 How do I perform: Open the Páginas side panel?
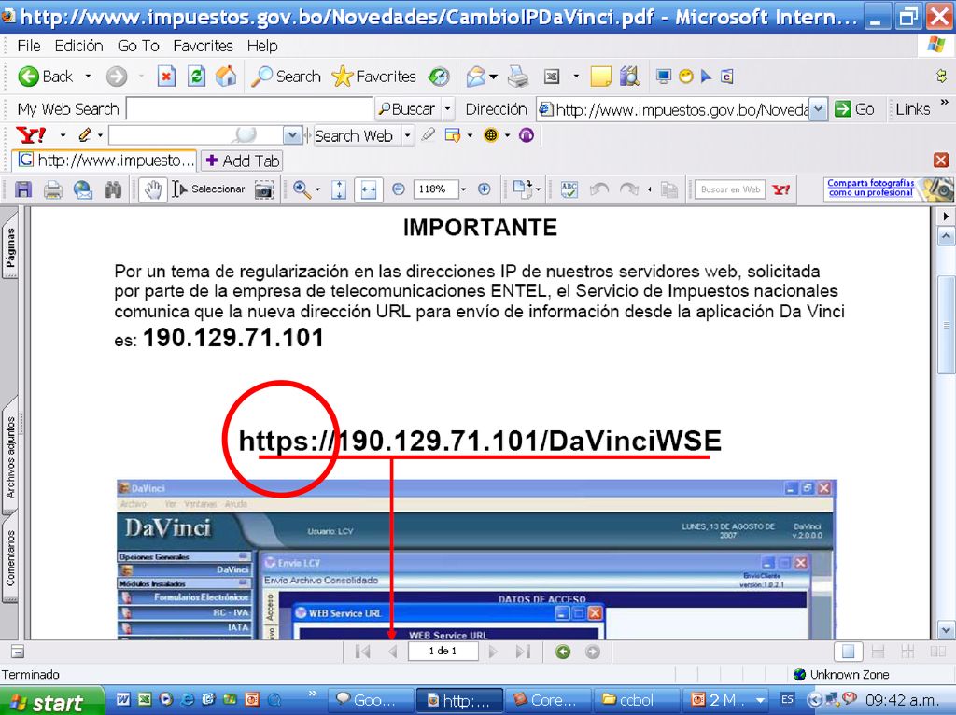[x=9, y=247]
